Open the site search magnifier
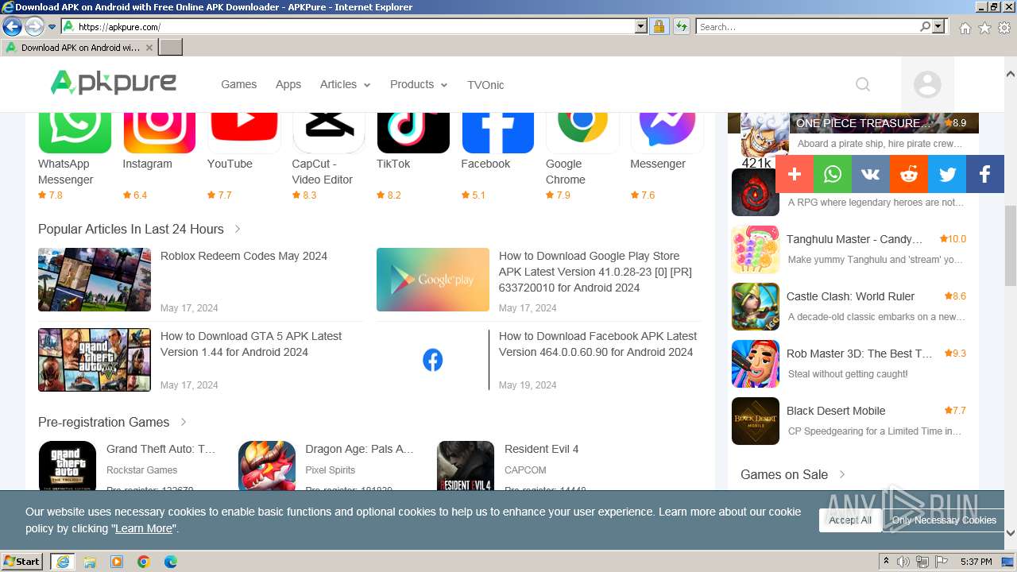 click(863, 84)
